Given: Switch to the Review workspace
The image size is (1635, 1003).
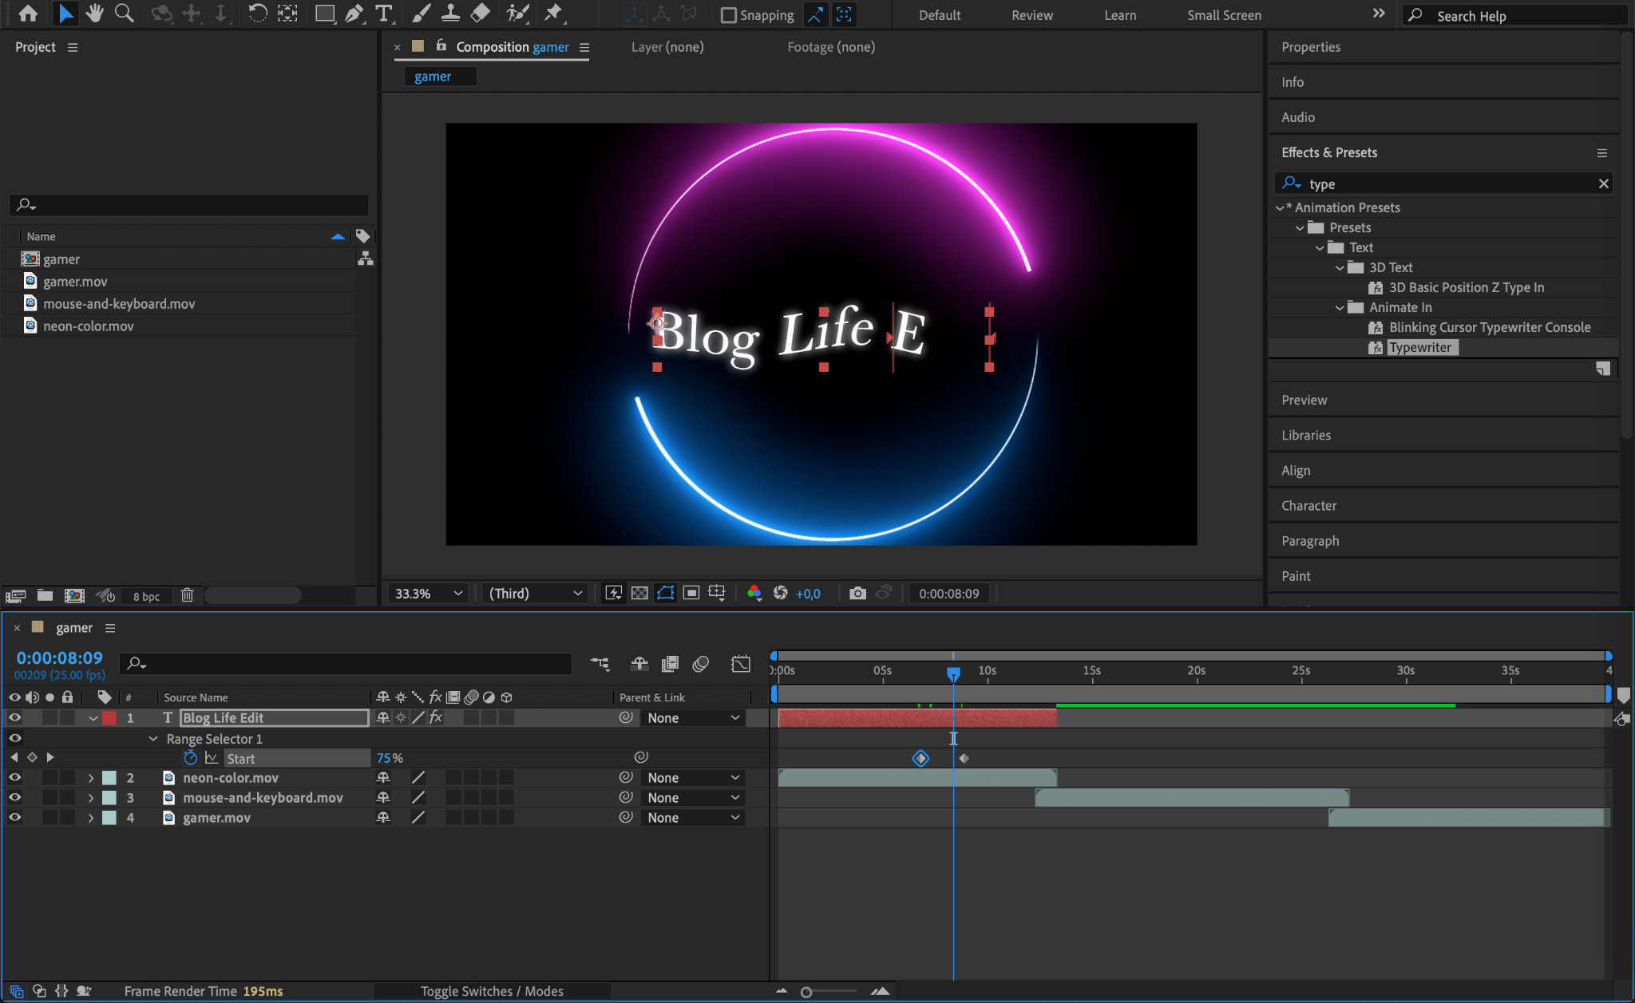Looking at the screenshot, I should [1031, 15].
